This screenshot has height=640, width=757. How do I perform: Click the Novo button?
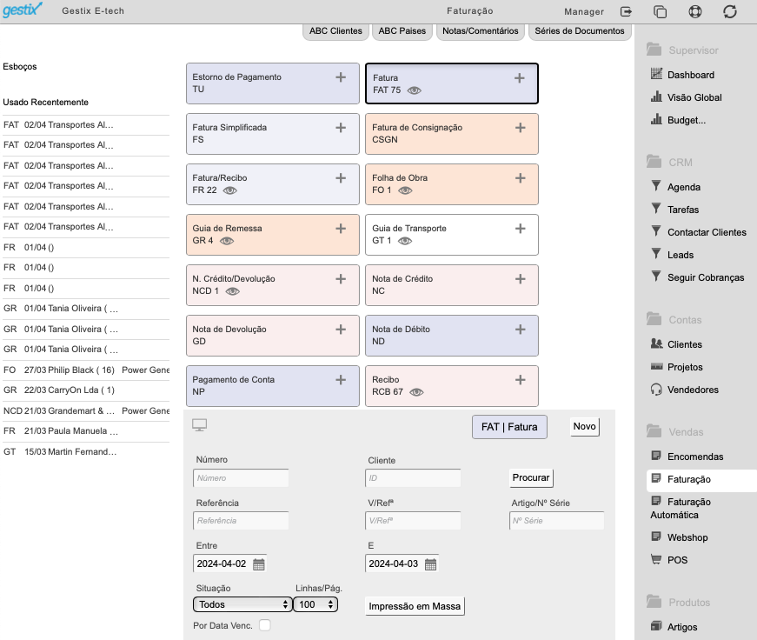[x=585, y=426]
